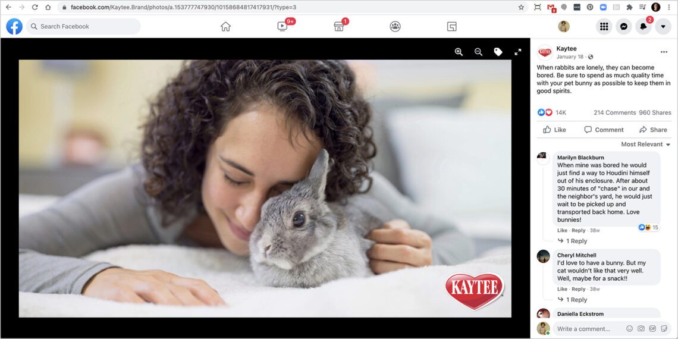Open Marketplace tab
The image size is (678, 339).
[338, 26]
